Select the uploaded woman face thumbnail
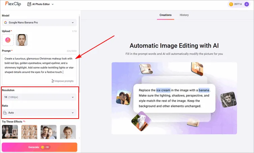This screenshot has width=254, height=153. pyautogui.click(x=22, y=40)
